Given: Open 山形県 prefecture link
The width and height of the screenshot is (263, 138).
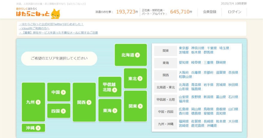Looking at the screenshot, I should coord(184,89).
